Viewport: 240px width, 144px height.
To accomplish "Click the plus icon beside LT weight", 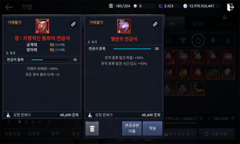I will tap(201, 119).
